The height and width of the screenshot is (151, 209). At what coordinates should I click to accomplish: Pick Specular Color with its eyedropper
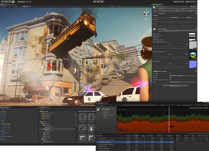196,36
